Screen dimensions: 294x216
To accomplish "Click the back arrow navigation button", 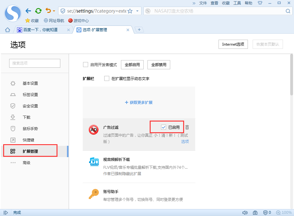I will pos(28,11).
